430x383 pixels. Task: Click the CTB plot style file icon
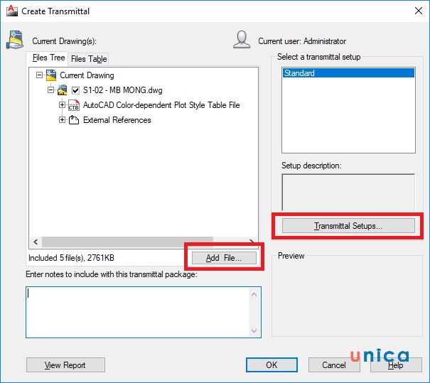click(74, 105)
